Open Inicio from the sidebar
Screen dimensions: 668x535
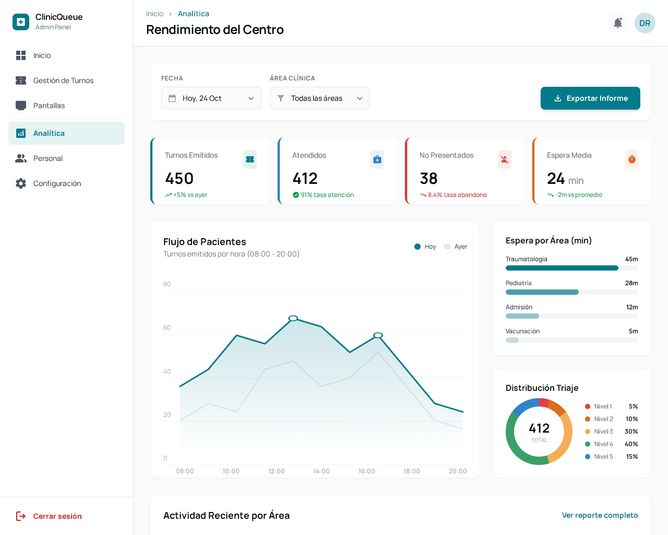66,56
